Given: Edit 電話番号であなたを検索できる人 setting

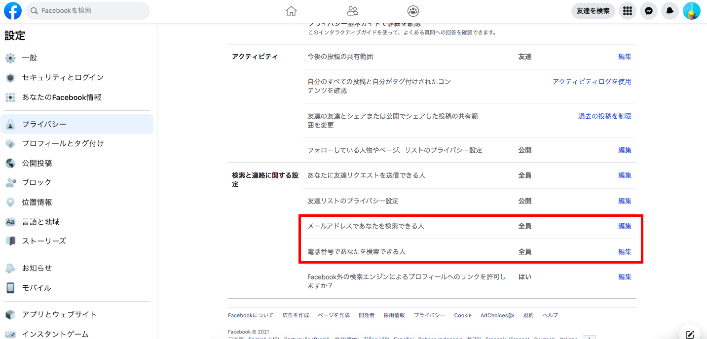Looking at the screenshot, I should [625, 252].
